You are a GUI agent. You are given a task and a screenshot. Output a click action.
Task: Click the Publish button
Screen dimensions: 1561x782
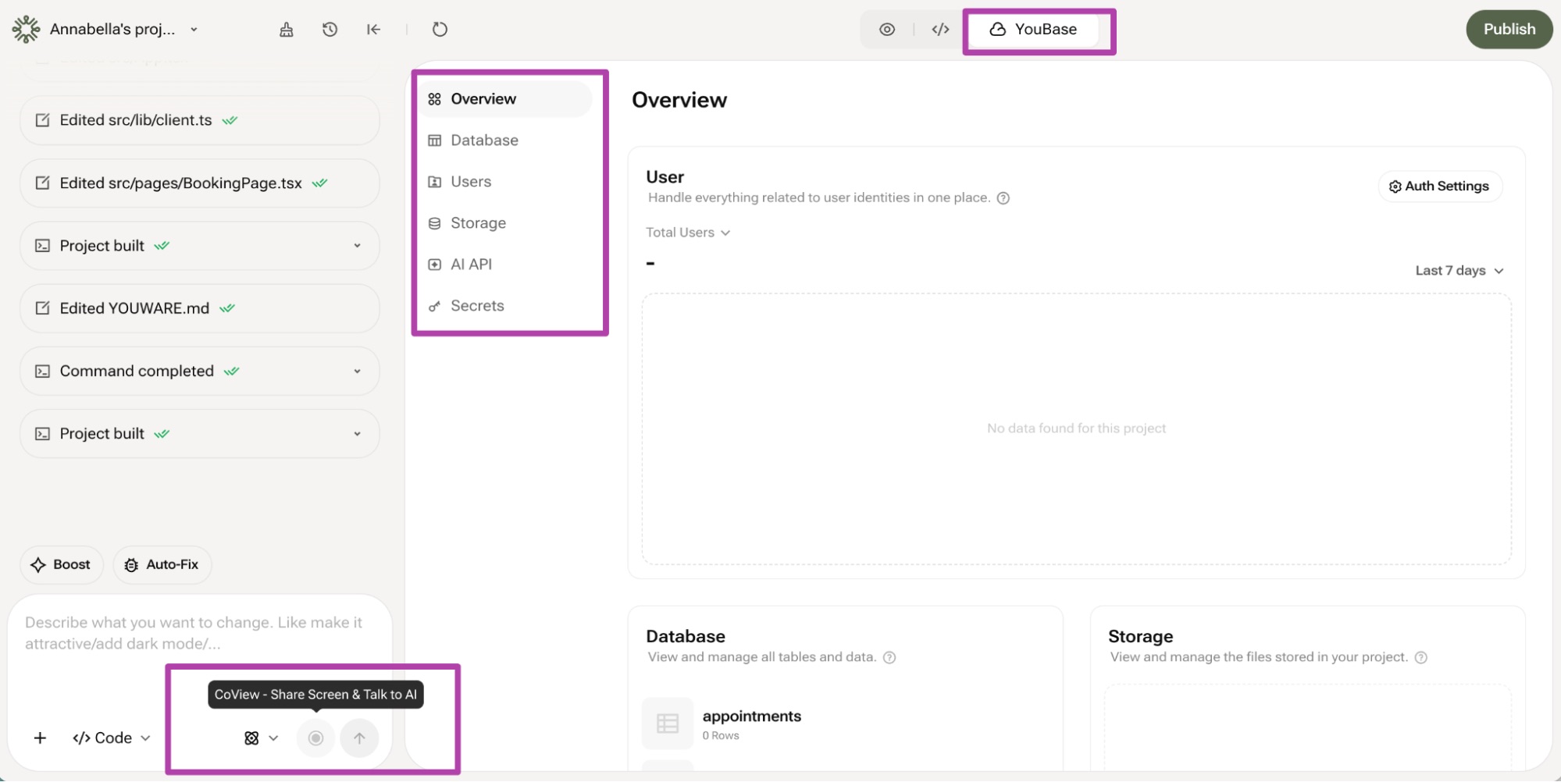(1509, 30)
